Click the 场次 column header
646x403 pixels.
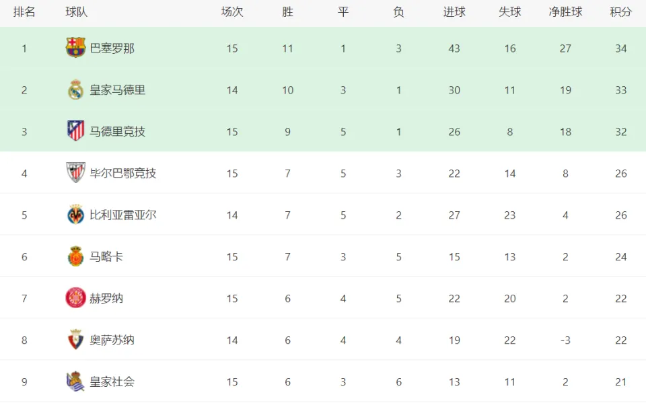[232, 12]
